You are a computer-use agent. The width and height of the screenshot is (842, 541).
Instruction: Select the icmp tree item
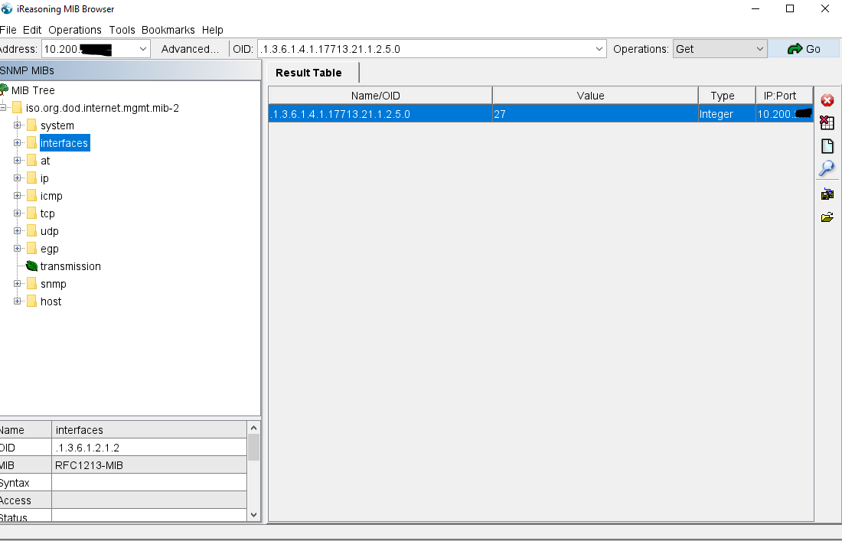51,196
